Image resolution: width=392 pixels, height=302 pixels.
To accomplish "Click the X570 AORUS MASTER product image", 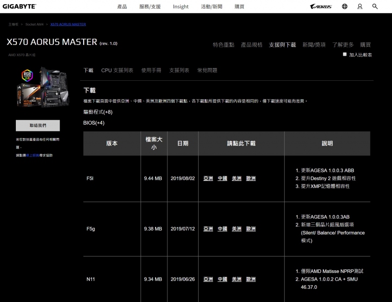I will (43, 87).
